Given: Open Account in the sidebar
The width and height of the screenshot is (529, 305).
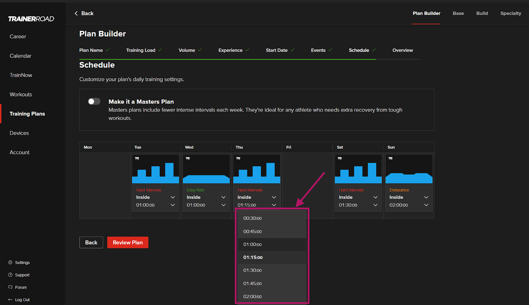Looking at the screenshot, I should pyautogui.click(x=20, y=152).
